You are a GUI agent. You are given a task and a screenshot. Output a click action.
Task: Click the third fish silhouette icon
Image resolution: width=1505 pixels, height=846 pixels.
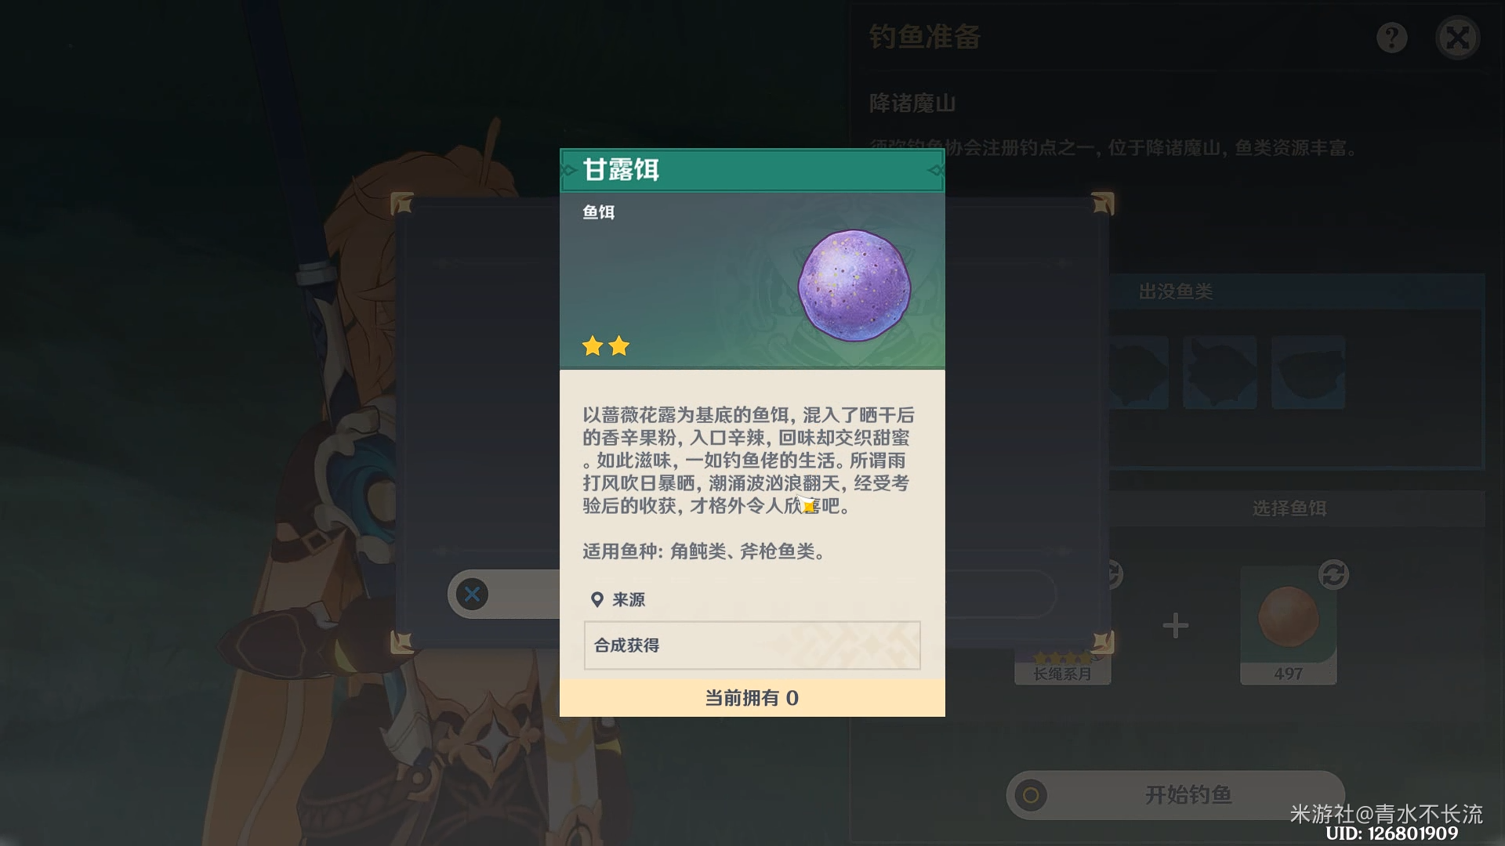1308,373
